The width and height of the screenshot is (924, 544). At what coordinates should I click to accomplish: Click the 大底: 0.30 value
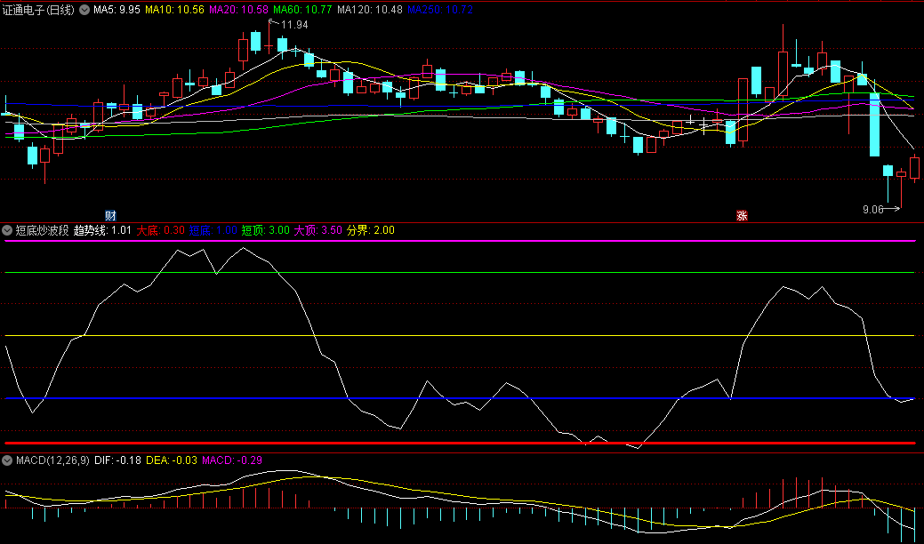point(160,230)
